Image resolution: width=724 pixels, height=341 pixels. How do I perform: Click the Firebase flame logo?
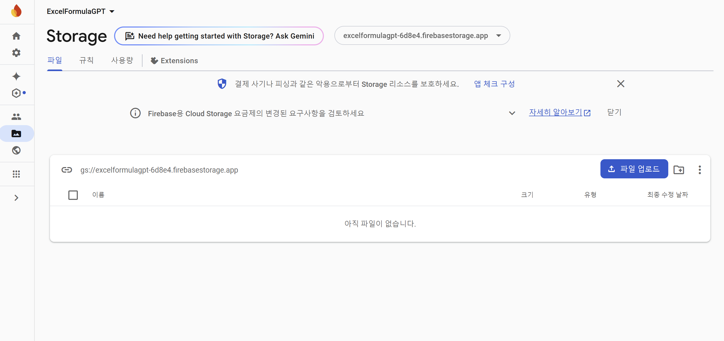(16, 11)
